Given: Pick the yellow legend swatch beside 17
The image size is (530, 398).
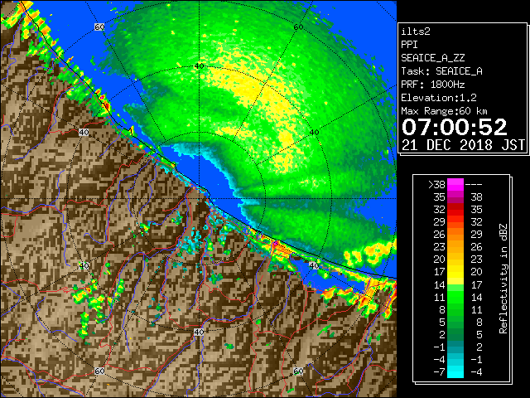Looking at the screenshot, I should 455,272.
